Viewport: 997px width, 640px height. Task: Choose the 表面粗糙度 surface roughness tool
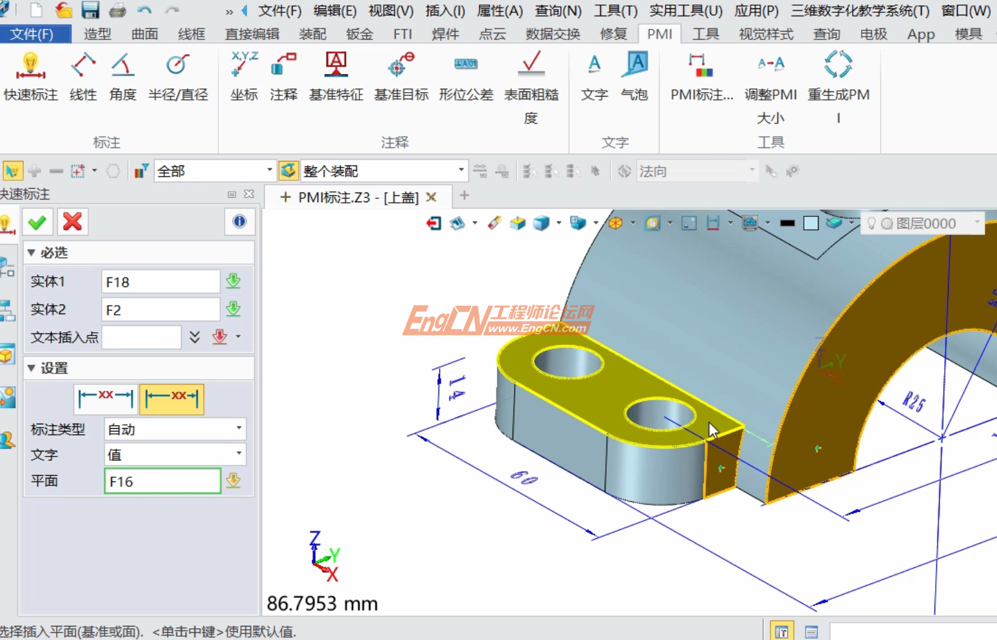coord(531,77)
